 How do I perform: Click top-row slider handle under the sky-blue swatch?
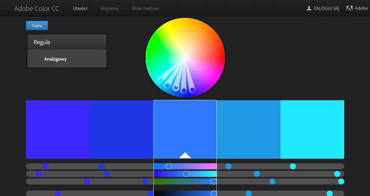click(x=228, y=166)
